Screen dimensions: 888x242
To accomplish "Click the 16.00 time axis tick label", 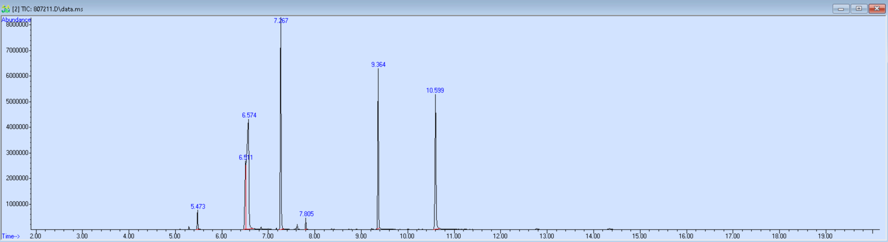I will tap(686, 236).
